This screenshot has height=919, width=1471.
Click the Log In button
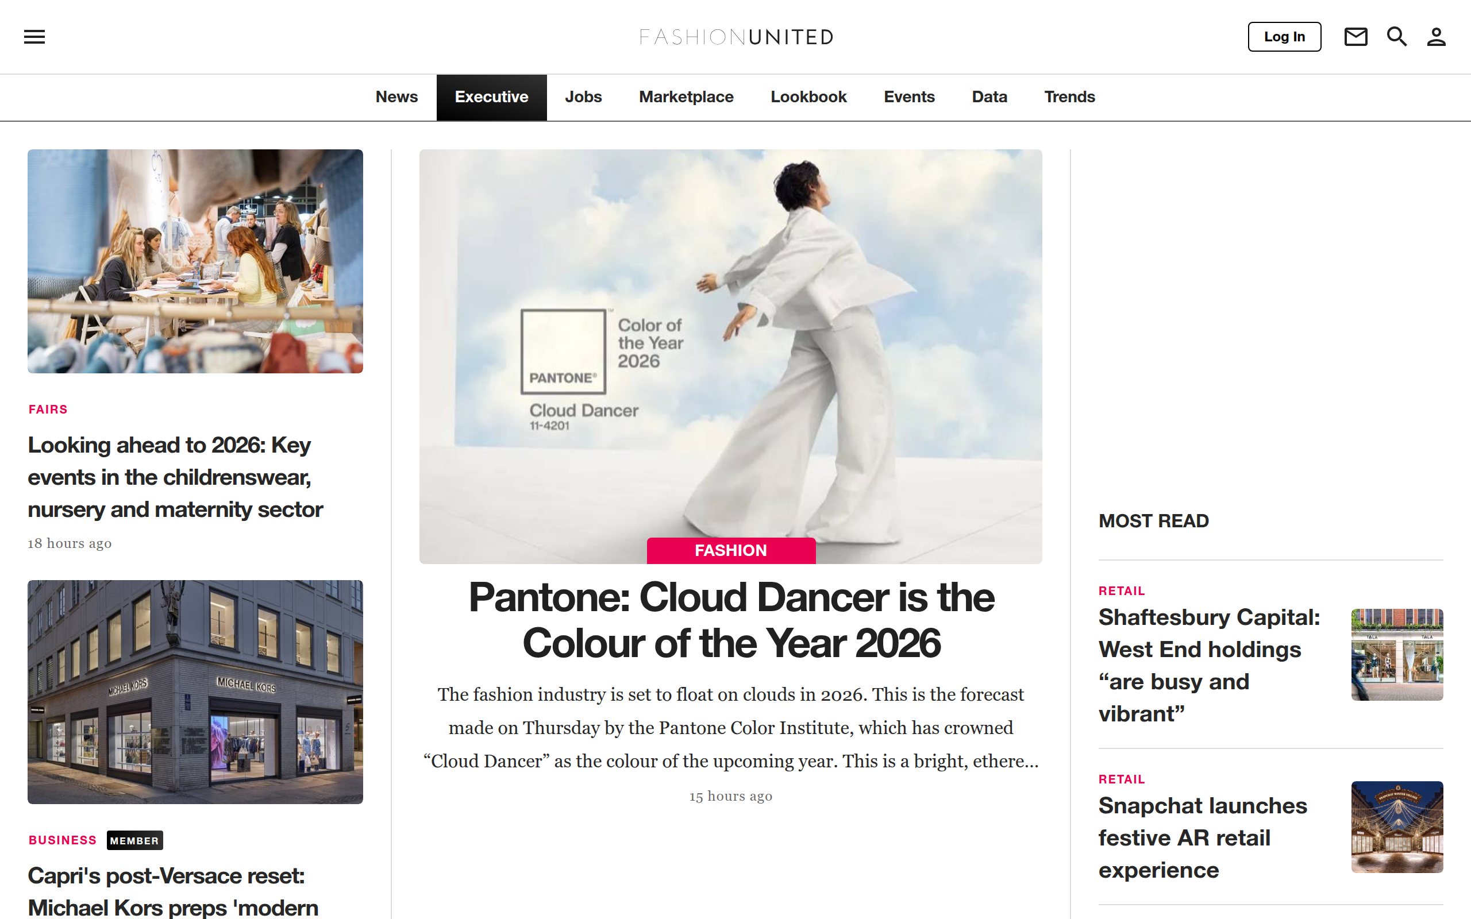(x=1284, y=36)
